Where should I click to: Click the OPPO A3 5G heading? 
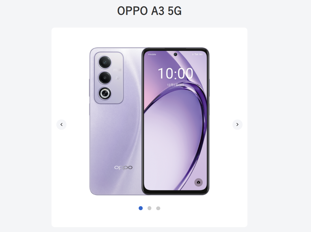[x=149, y=11]
